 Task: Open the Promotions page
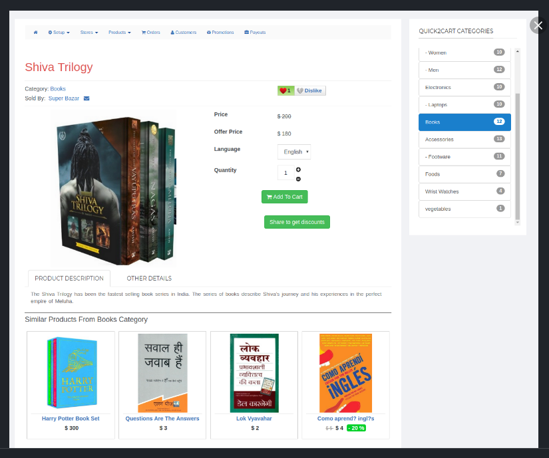[220, 33]
